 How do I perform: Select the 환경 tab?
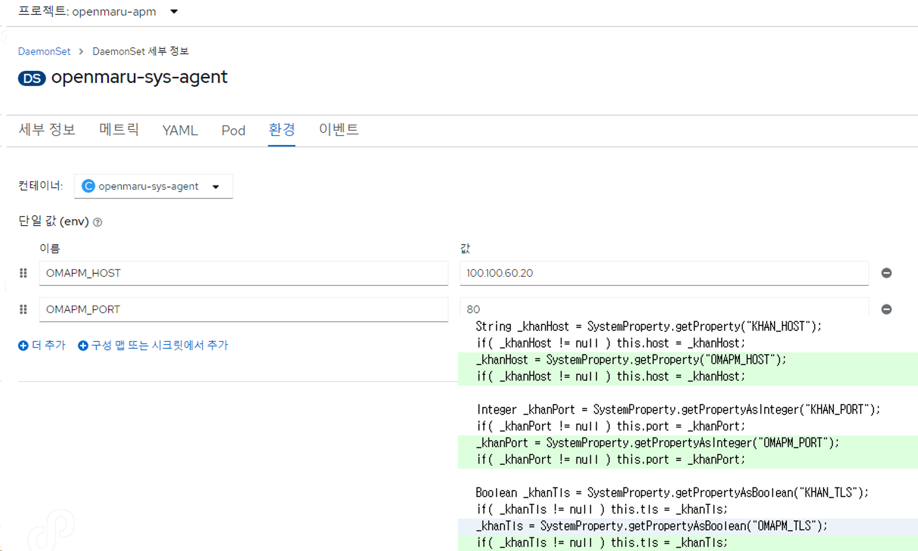[x=282, y=130]
